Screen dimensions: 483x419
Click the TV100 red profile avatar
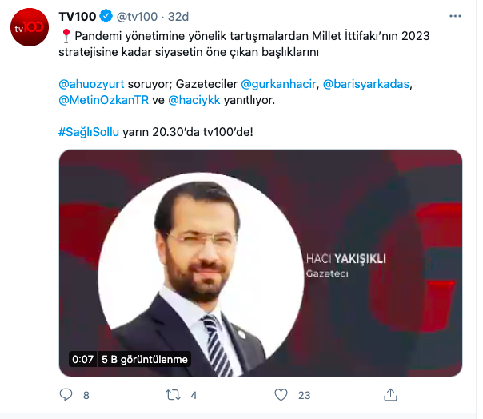click(30, 27)
